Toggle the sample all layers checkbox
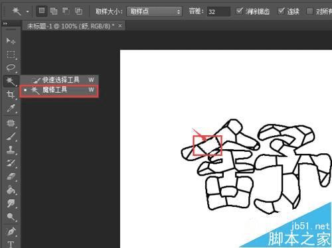Viewport: 332px width, 248px height. pyautogui.click(x=309, y=11)
